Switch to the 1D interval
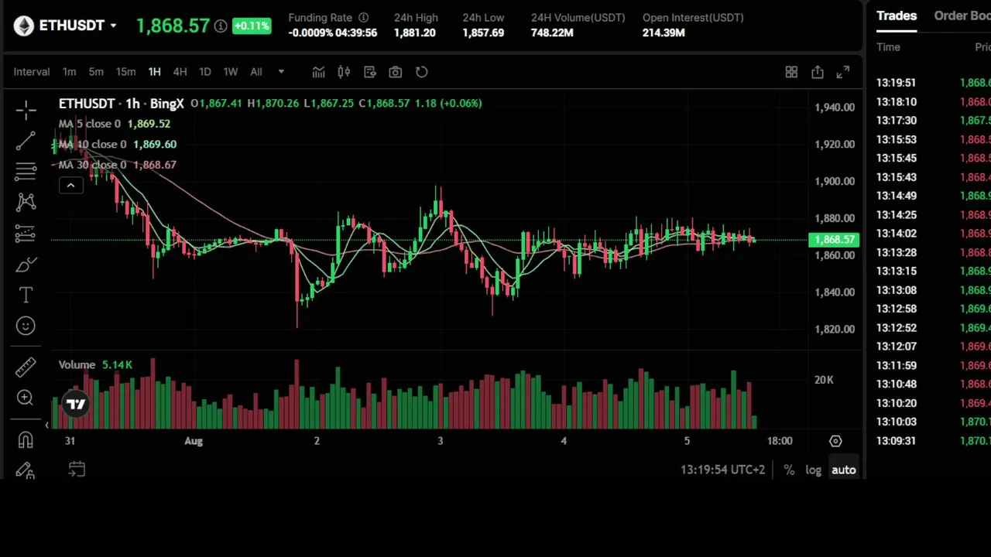991x557 pixels. (205, 72)
